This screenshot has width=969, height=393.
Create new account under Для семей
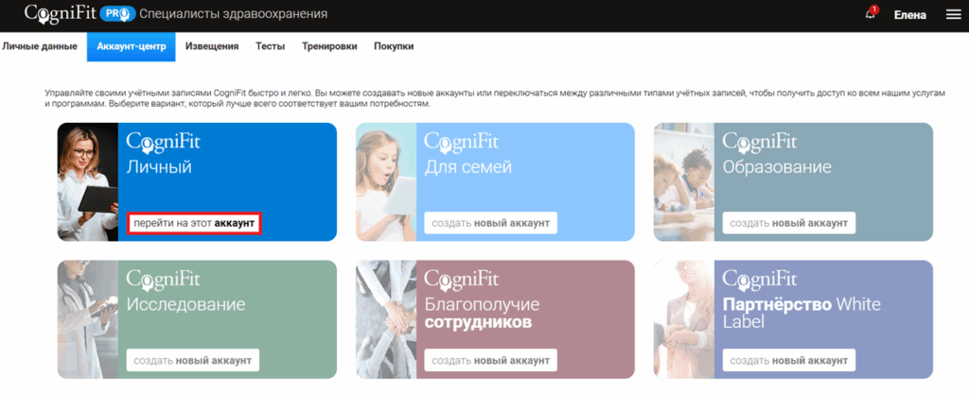click(491, 223)
